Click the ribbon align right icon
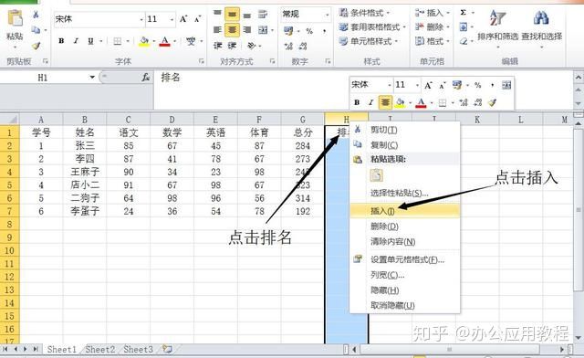The height and width of the screenshot is (358, 584). pos(246,29)
